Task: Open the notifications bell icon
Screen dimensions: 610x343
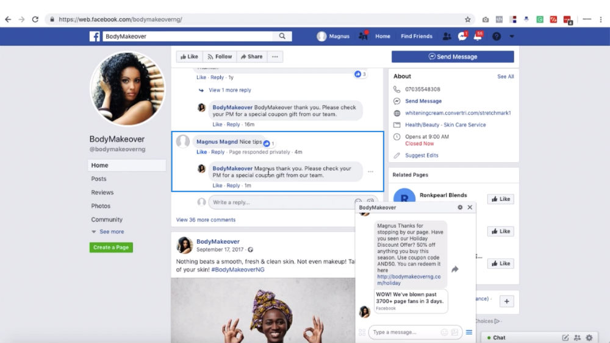Action: [x=478, y=36]
